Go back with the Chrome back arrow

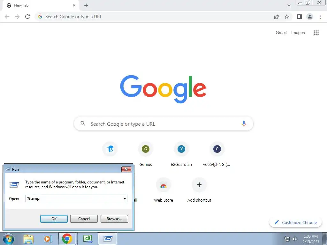tap(7, 17)
